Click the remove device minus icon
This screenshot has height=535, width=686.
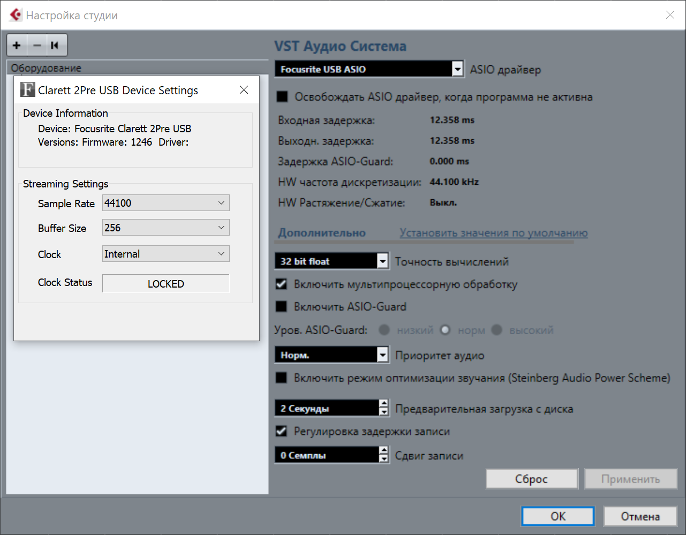[37, 46]
